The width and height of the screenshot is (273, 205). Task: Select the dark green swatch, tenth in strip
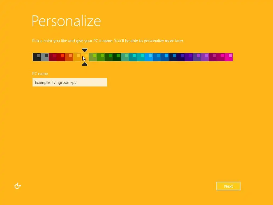pos(109,57)
